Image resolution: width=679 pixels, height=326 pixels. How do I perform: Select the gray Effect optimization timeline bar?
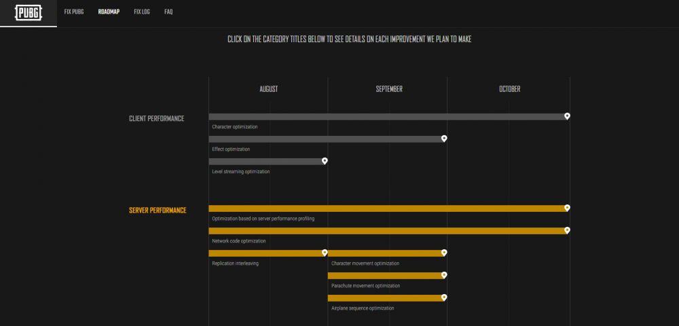(x=328, y=139)
